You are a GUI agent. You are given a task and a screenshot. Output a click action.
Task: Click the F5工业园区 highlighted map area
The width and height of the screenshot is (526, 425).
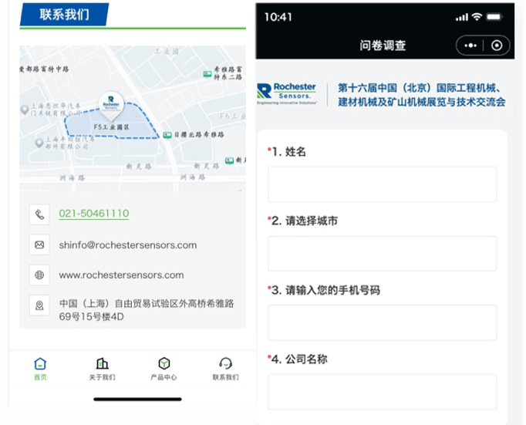108,126
